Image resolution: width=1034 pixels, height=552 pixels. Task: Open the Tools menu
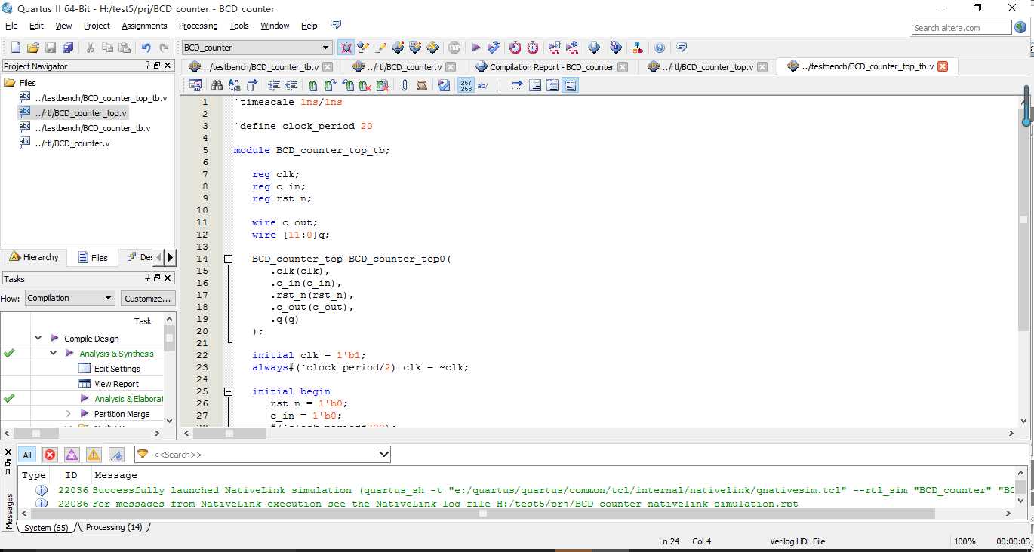(x=239, y=26)
